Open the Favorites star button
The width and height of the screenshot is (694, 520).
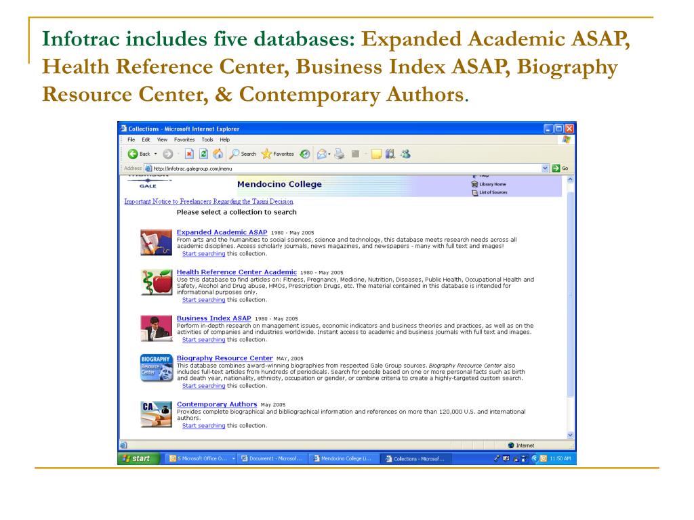coord(277,154)
